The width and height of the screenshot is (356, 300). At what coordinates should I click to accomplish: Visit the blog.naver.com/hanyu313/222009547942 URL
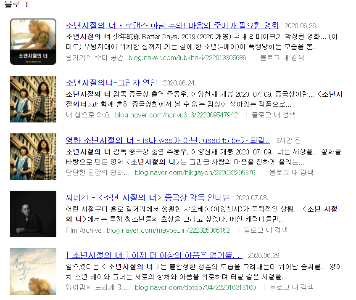click(177, 115)
